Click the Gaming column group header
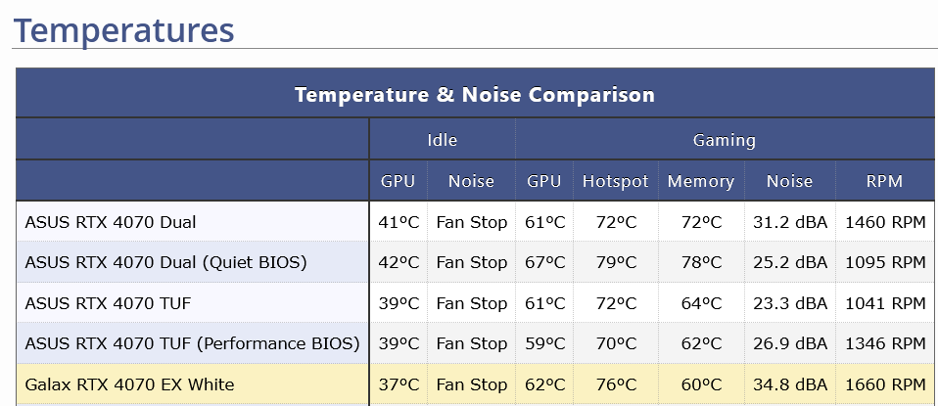 pyautogui.click(x=724, y=140)
